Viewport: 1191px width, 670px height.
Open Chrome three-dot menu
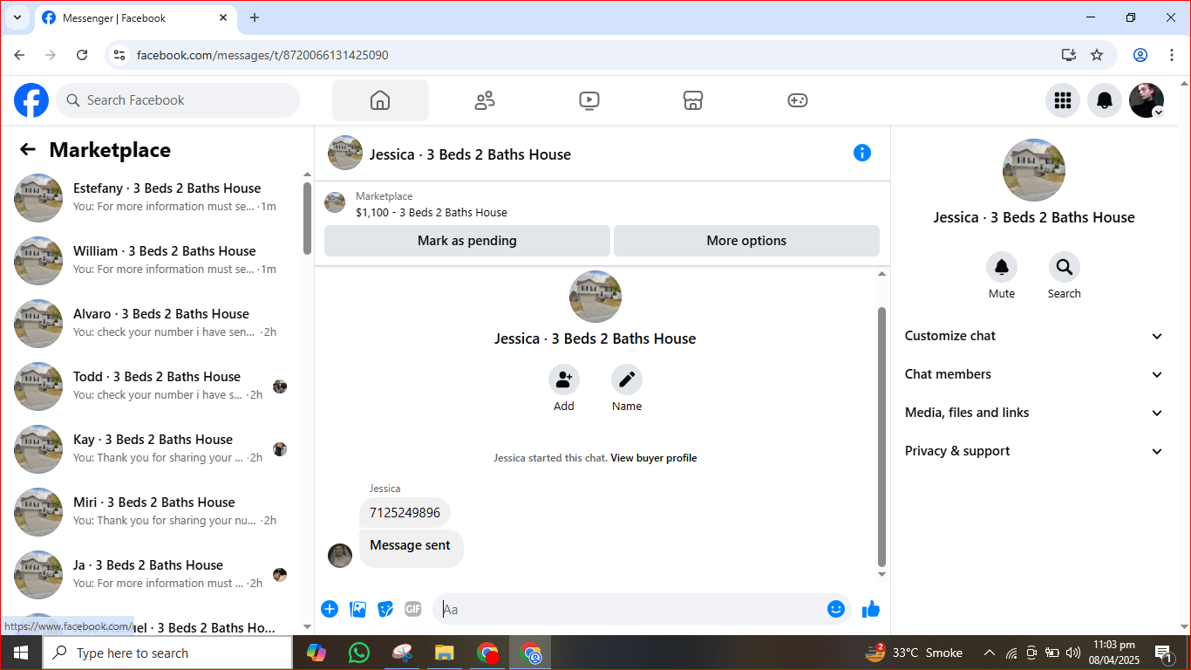click(x=1172, y=55)
